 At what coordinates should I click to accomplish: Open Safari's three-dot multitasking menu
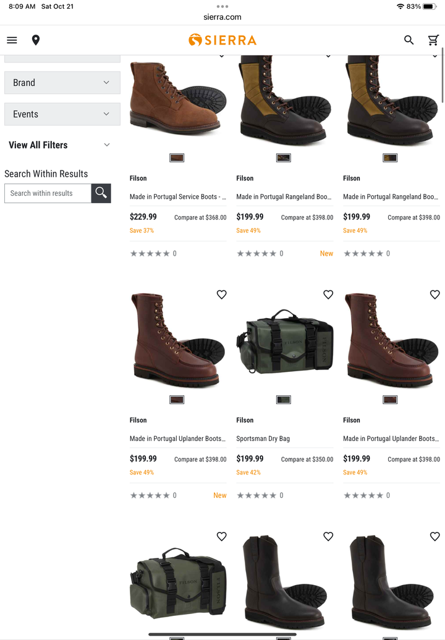pyautogui.click(x=222, y=7)
